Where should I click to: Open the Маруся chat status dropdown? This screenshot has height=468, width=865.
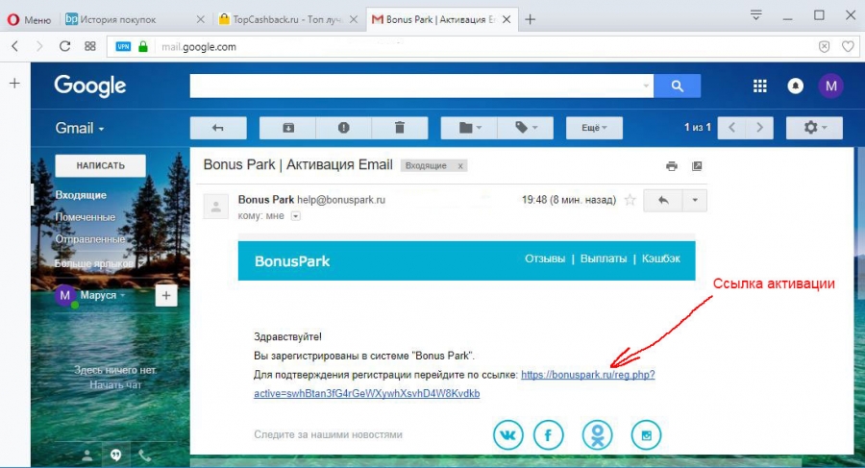tap(103, 295)
